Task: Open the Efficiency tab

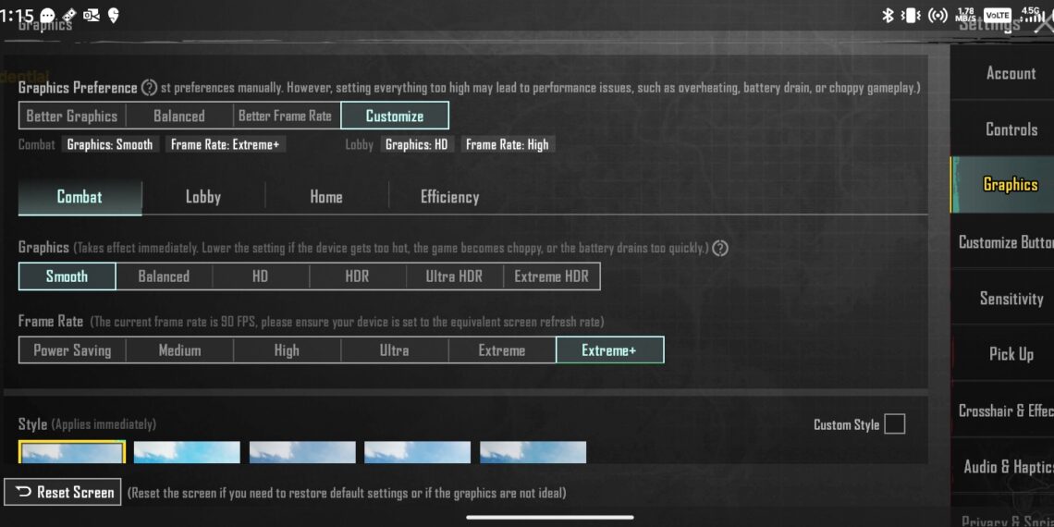Action: (x=449, y=197)
